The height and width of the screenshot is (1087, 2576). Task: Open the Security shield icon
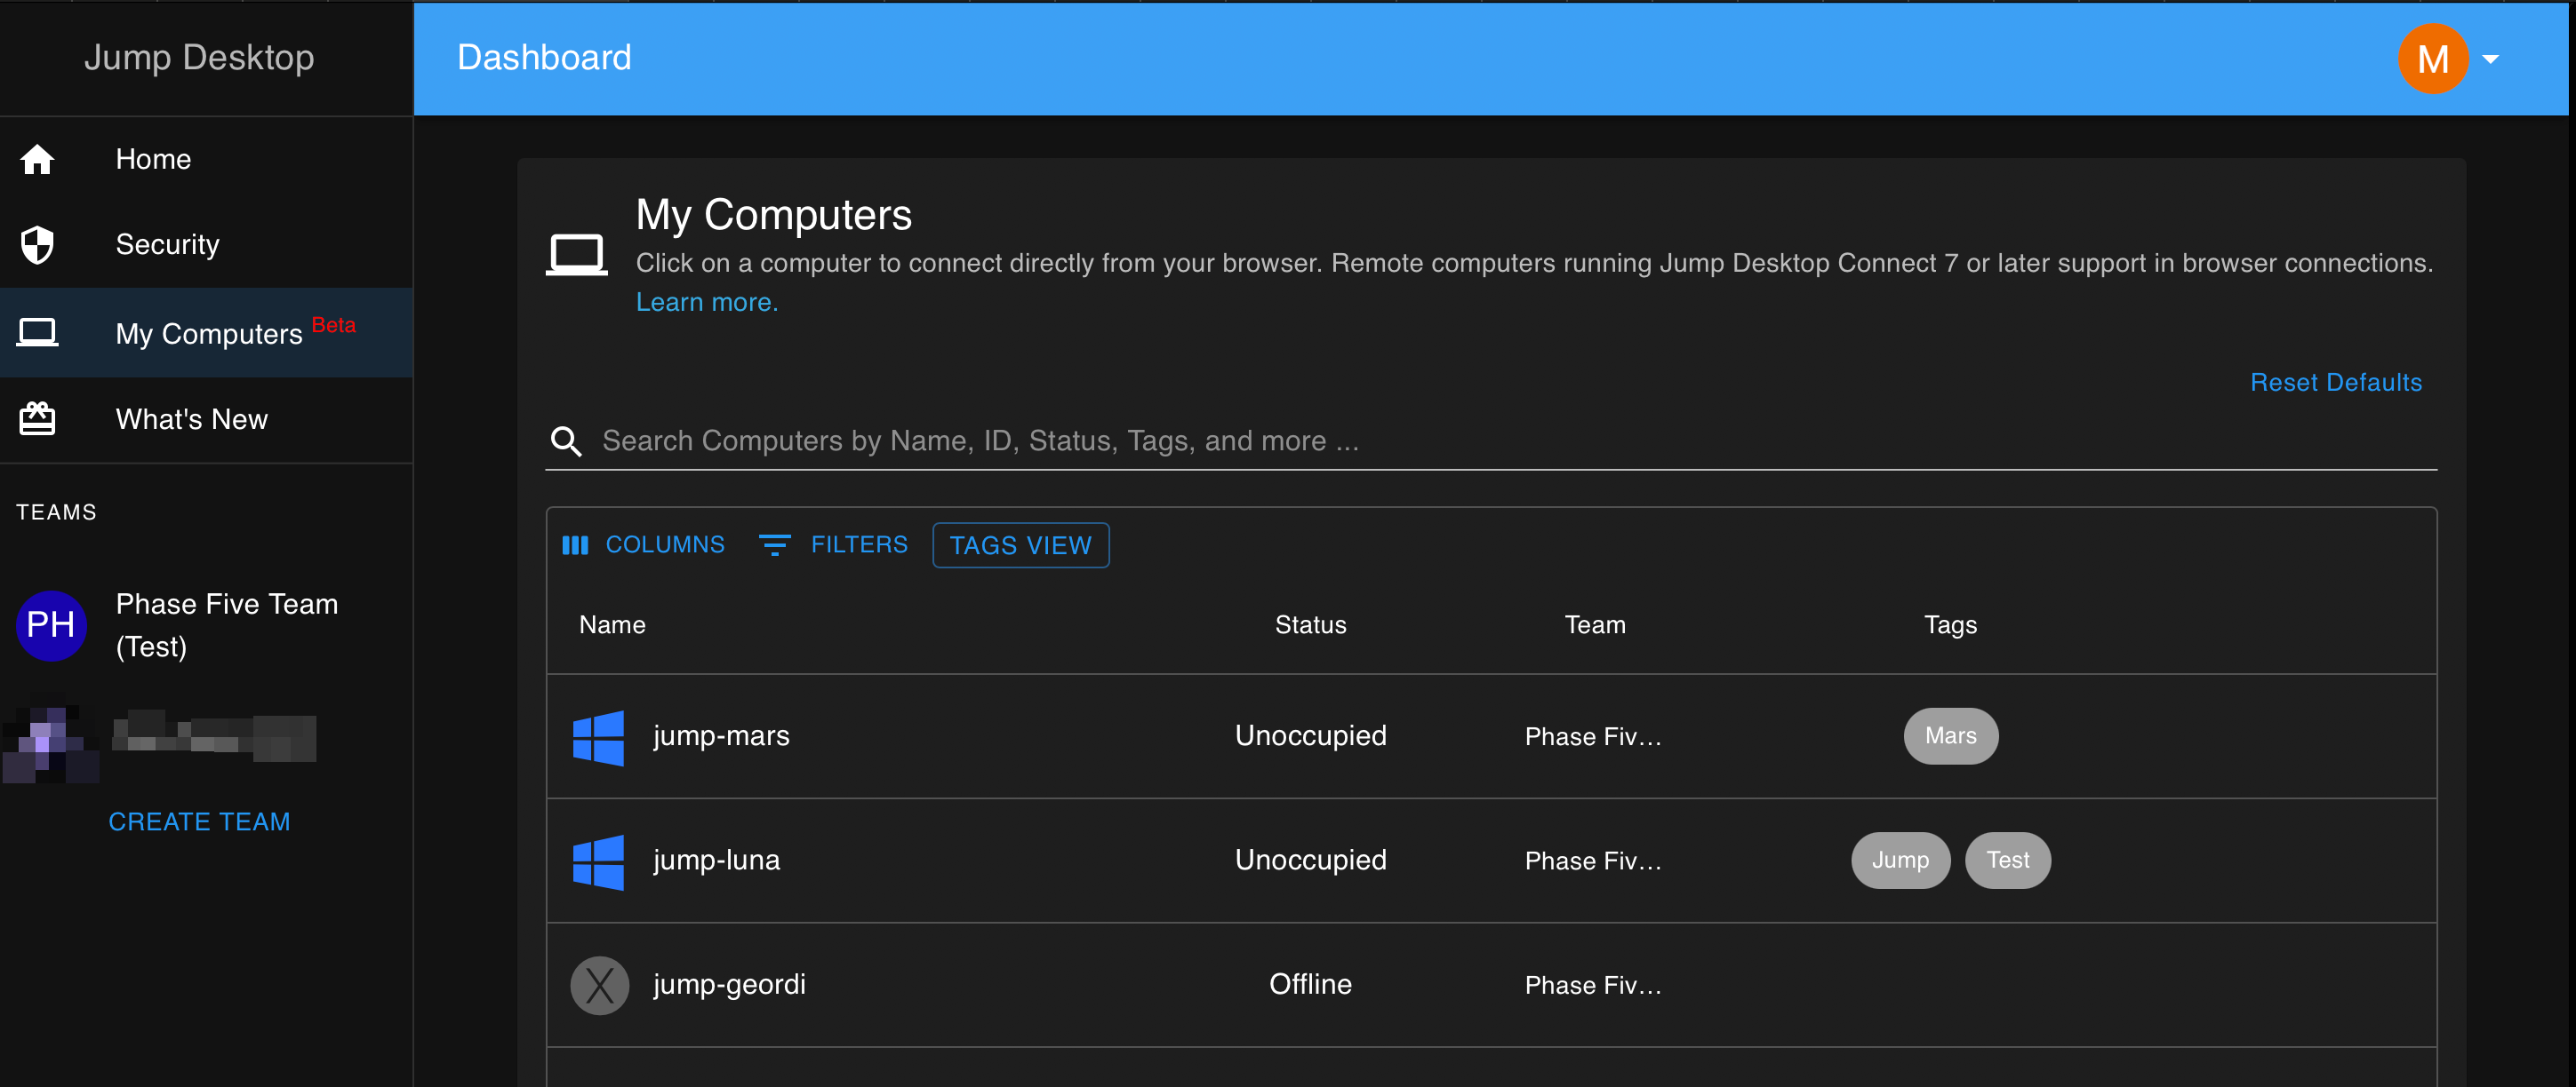pos(37,245)
